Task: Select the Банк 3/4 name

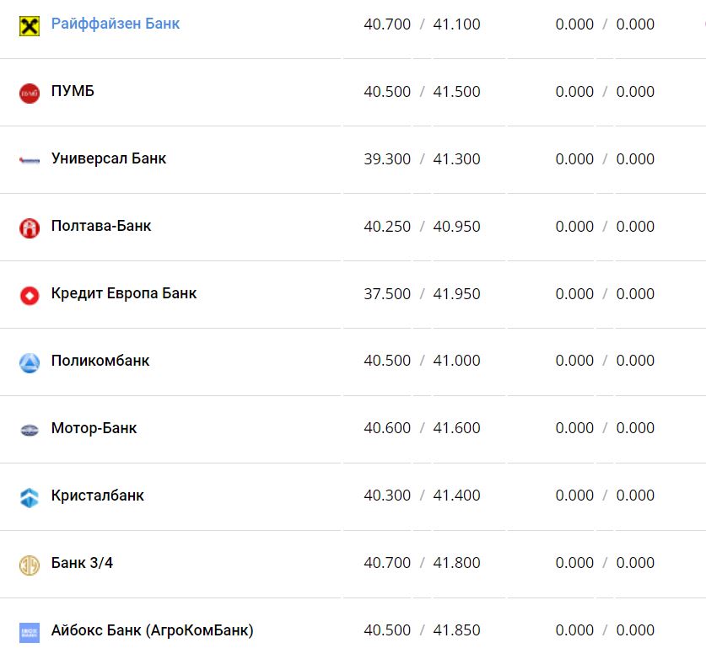Action: click(82, 563)
